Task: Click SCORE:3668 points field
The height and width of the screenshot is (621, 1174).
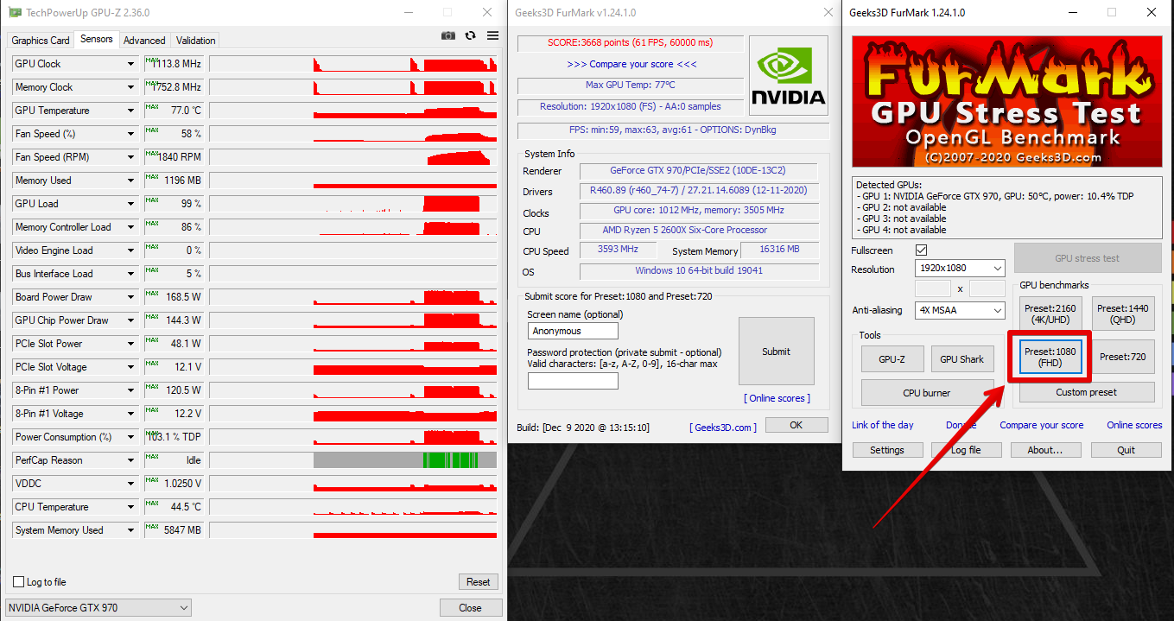Action: pyautogui.click(x=630, y=43)
